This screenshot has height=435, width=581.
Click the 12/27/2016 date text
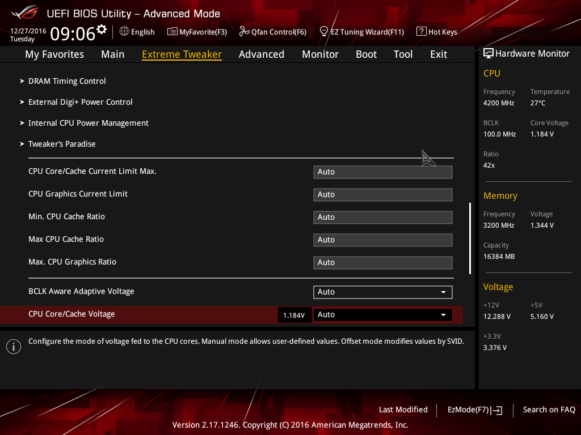[28, 31]
